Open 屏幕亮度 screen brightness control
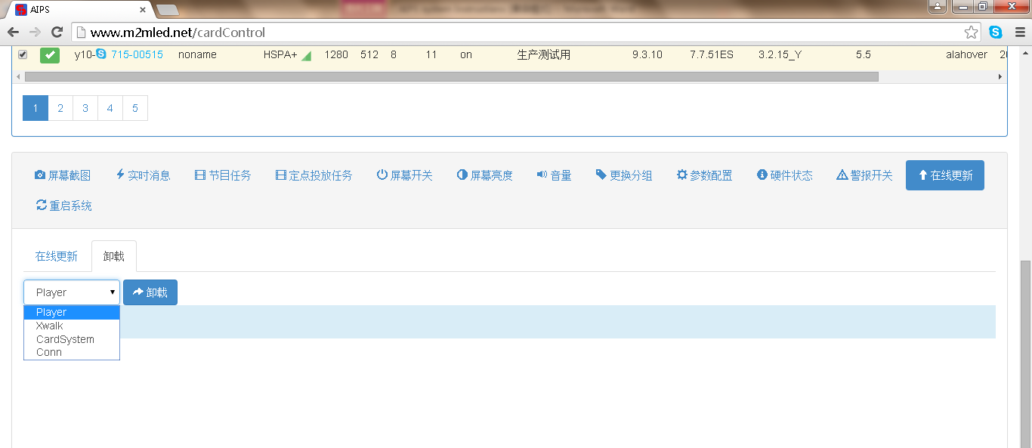The height and width of the screenshot is (448, 1032). click(x=485, y=175)
